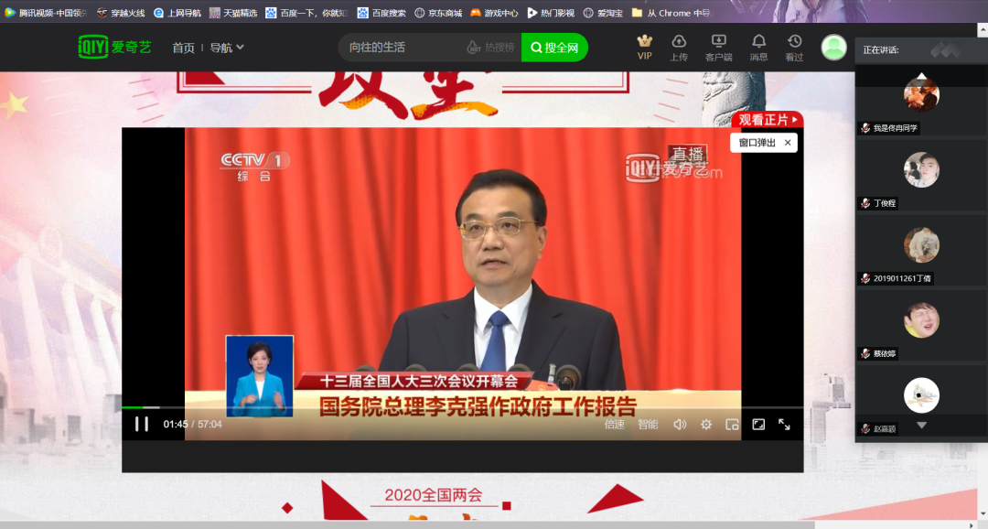Image resolution: width=988 pixels, height=529 pixels.
Task: Pause the video playback
Action: [142, 424]
